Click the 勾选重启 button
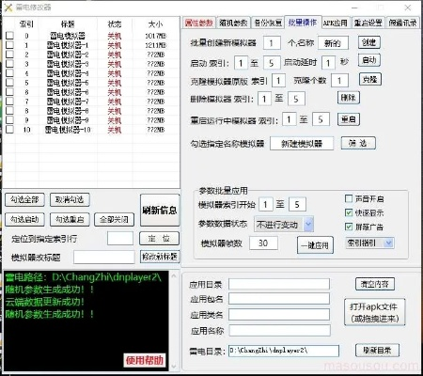Image resolution: width=423 pixels, height=376 pixels. point(70,219)
